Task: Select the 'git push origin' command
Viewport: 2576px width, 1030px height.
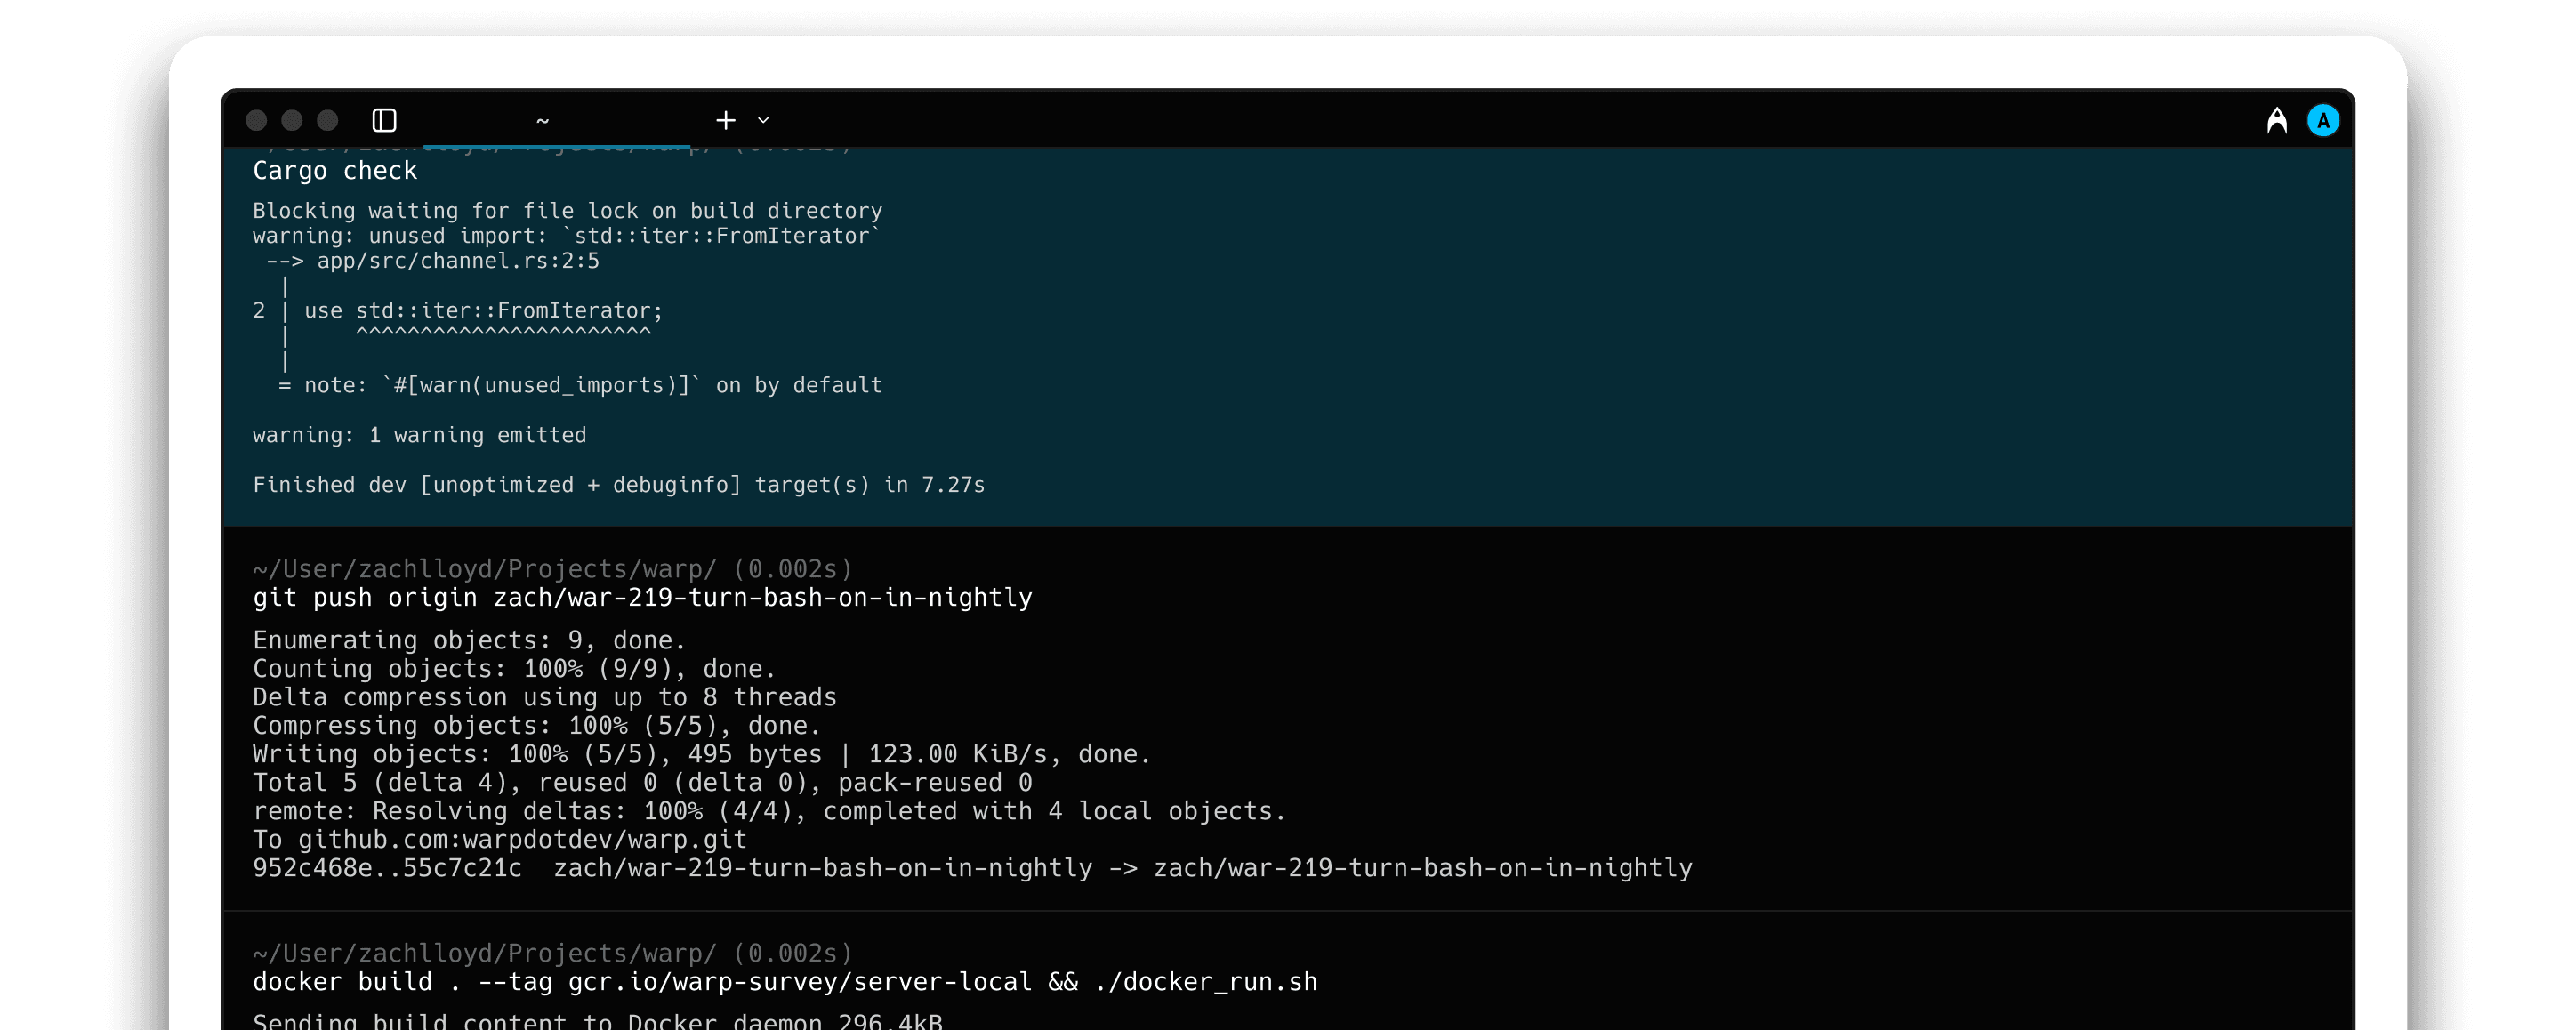Action: (642, 598)
